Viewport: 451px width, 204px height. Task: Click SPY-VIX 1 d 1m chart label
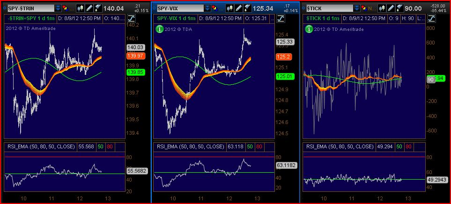click(x=176, y=19)
